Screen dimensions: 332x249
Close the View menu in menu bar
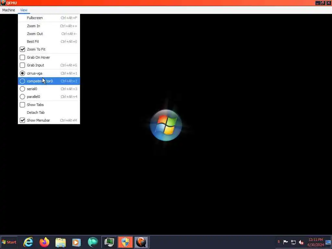pyautogui.click(x=24, y=10)
